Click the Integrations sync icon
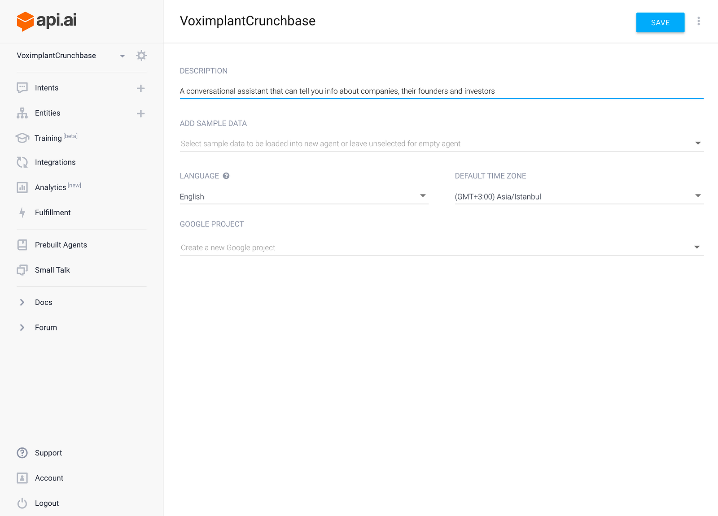The image size is (718, 516). pos(22,162)
